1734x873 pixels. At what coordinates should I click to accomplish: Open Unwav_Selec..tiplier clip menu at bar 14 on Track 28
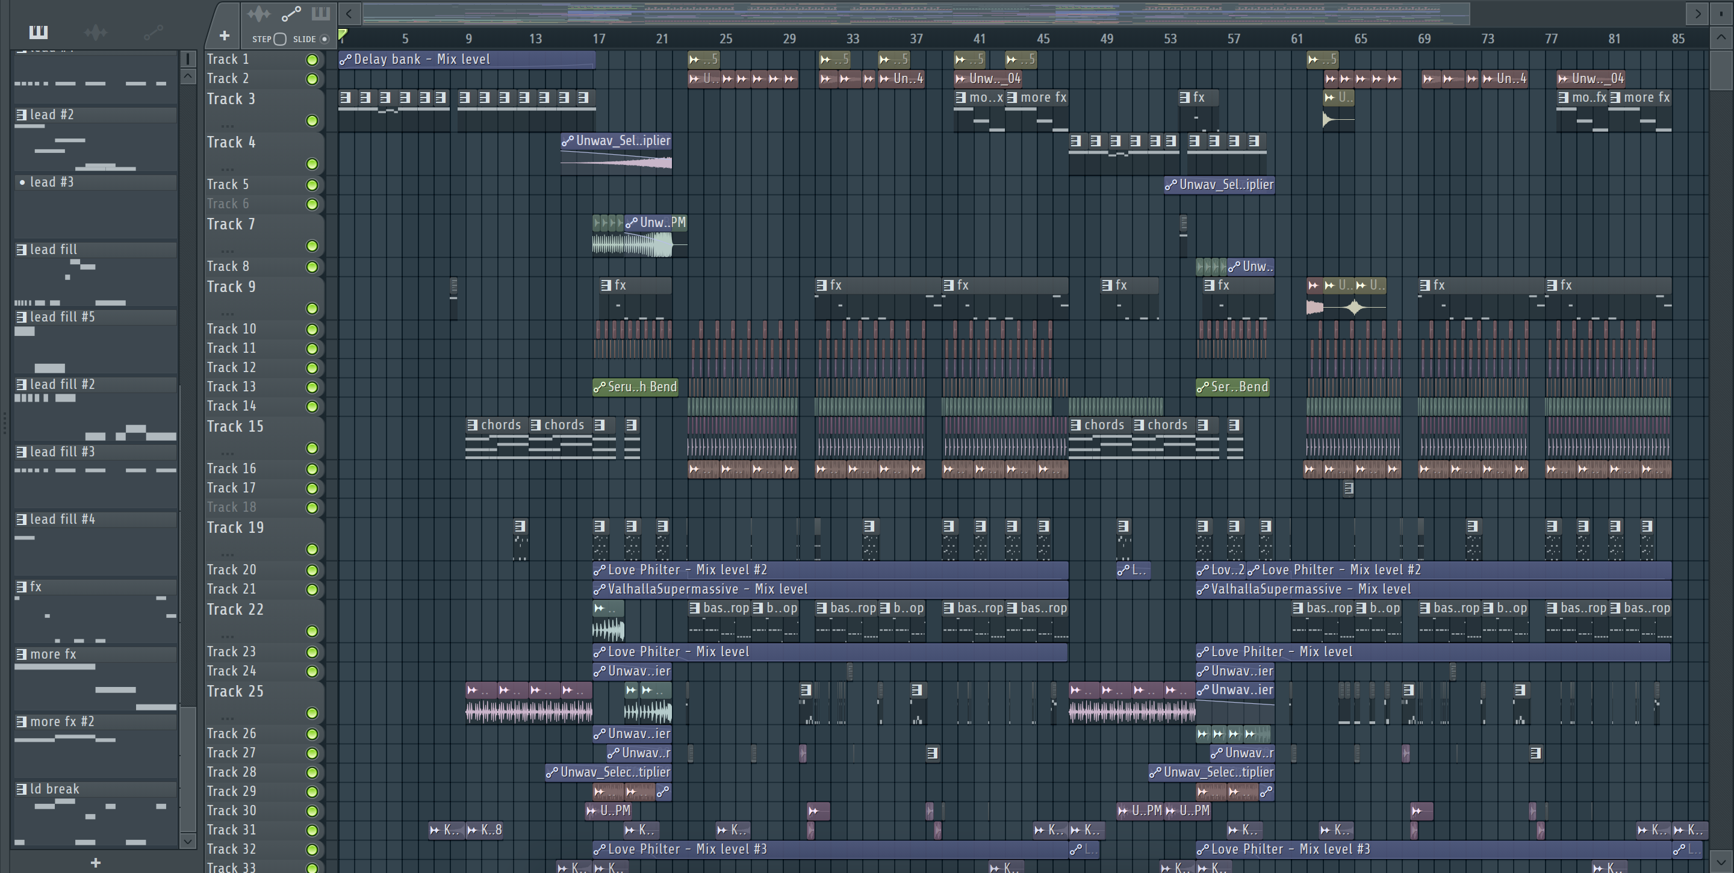pos(552,772)
